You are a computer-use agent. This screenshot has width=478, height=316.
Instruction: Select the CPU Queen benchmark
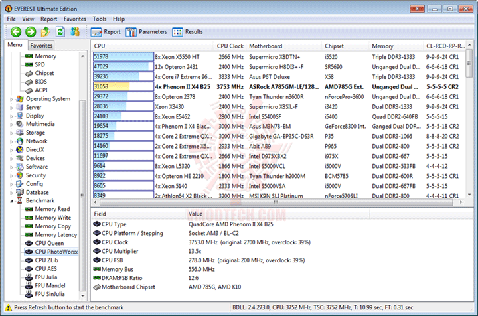[49, 243]
